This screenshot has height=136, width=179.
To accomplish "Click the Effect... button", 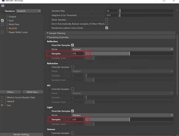I will 11,92.
